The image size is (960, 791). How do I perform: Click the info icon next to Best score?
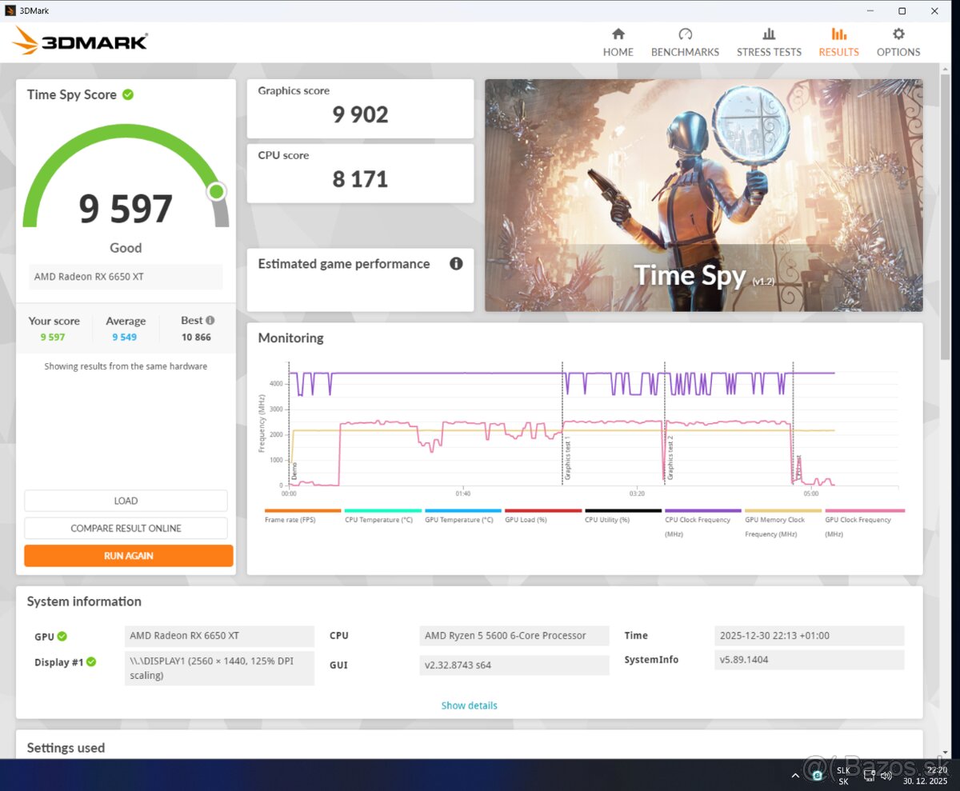pyautogui.click(x=210, y=321)
